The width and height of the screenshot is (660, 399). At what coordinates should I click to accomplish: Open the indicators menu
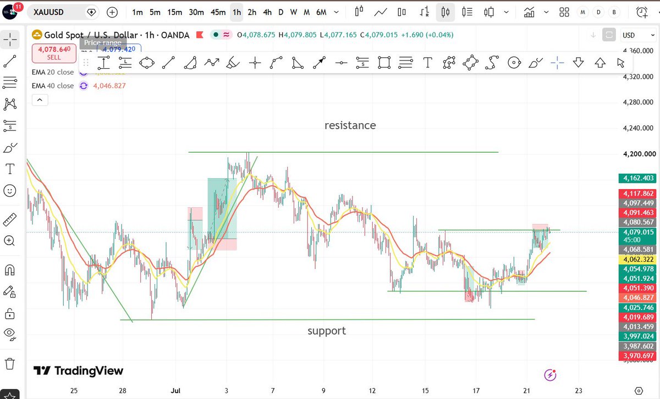click(x=529, y=12)
